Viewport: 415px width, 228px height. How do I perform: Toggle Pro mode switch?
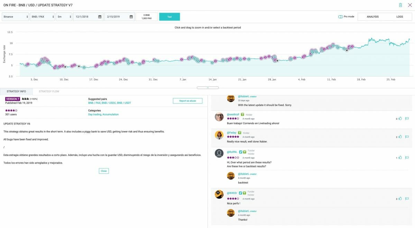pyautogui.click(x=341, y=17)
